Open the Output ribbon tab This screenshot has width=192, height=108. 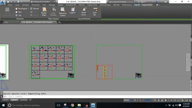point(61,5)
